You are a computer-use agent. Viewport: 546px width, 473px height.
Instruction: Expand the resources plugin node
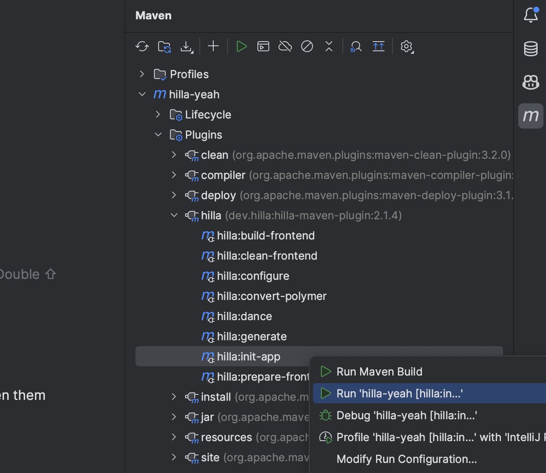(x=174, y=437)
